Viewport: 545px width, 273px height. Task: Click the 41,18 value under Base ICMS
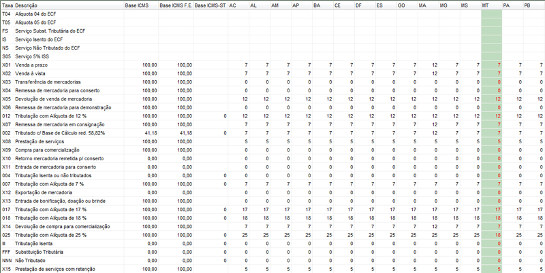pyautogui.click(x=150, y=133)
